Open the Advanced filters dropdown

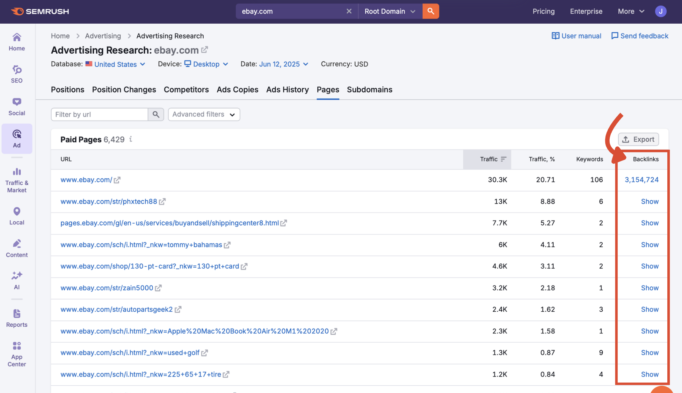[x=204, y=114]
